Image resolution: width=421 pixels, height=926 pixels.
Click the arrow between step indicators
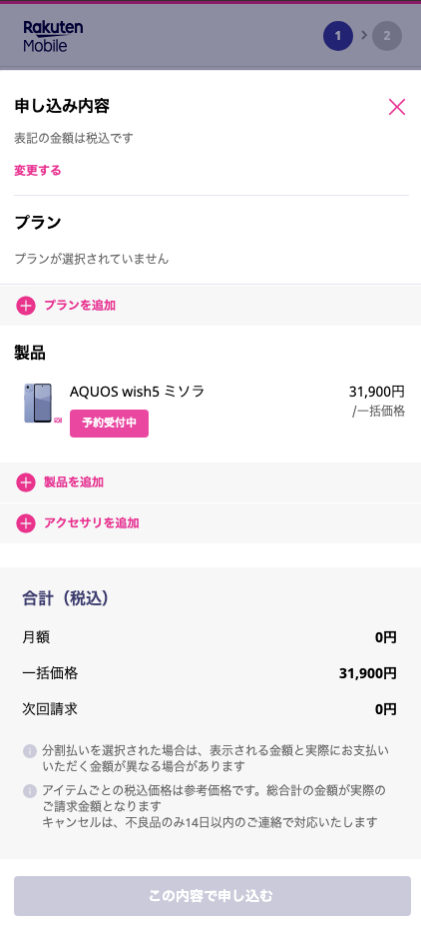pos(364,35)
